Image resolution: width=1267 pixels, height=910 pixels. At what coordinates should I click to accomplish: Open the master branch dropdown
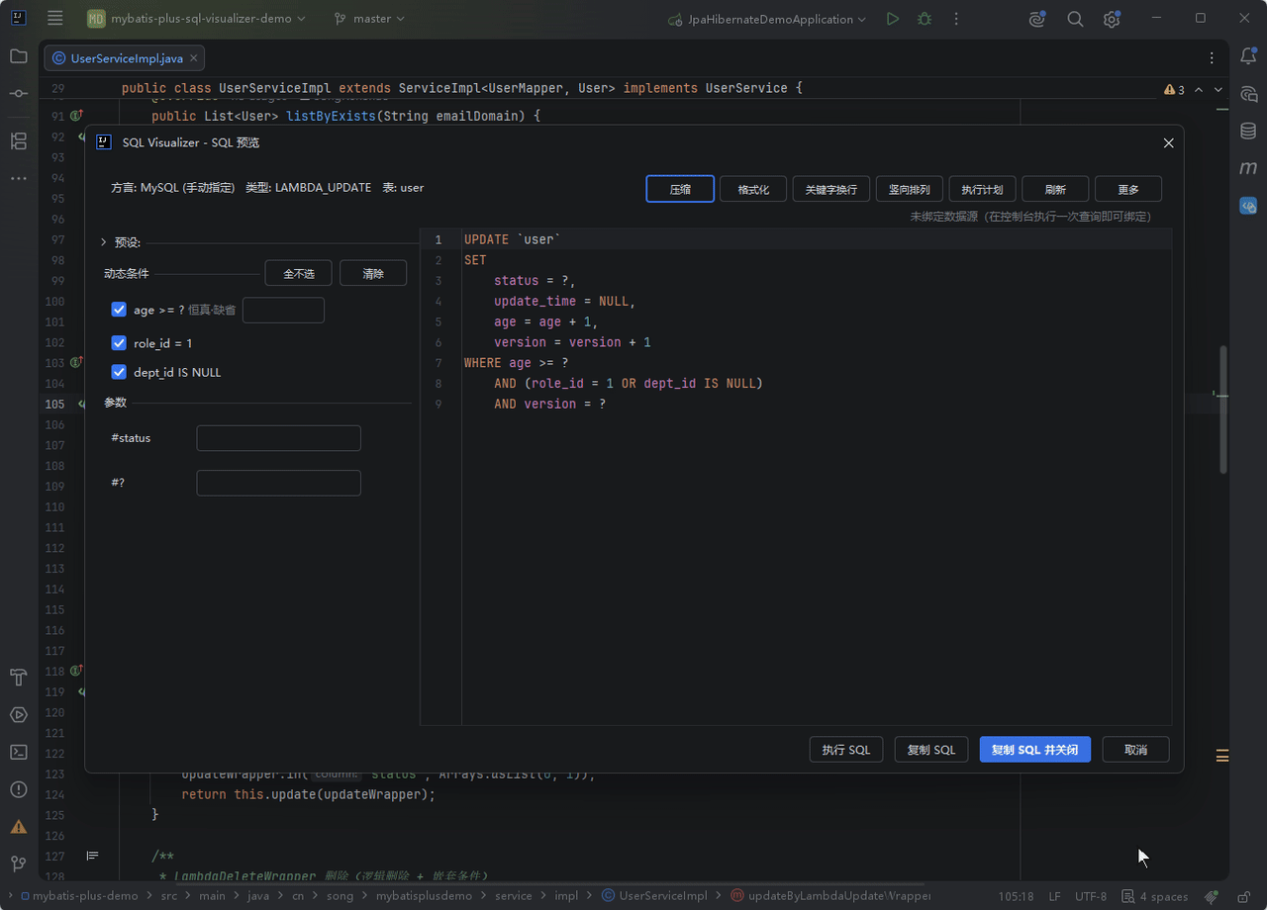click(369, 19)
